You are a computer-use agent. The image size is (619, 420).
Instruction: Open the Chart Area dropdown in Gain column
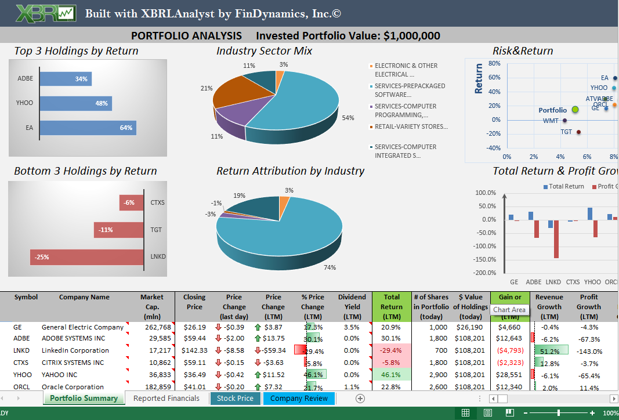pyautogui.click(x=510, y=310)
